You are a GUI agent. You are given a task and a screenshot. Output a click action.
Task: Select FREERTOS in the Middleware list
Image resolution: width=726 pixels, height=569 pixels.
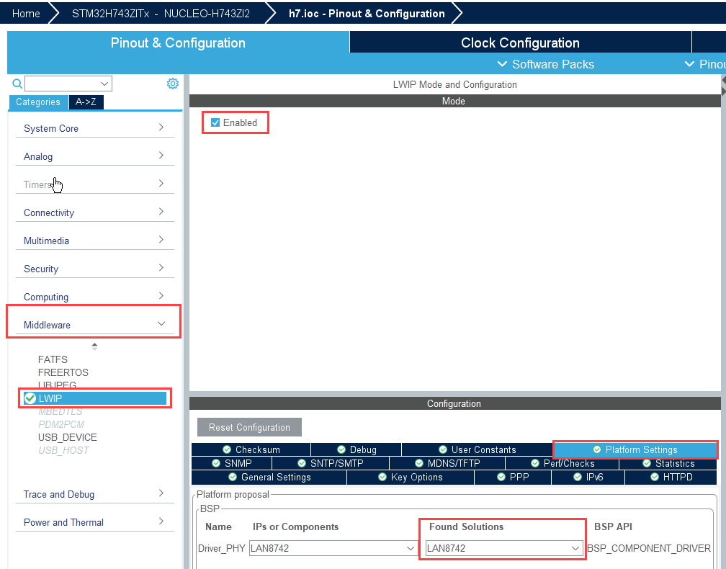[63, 372]
